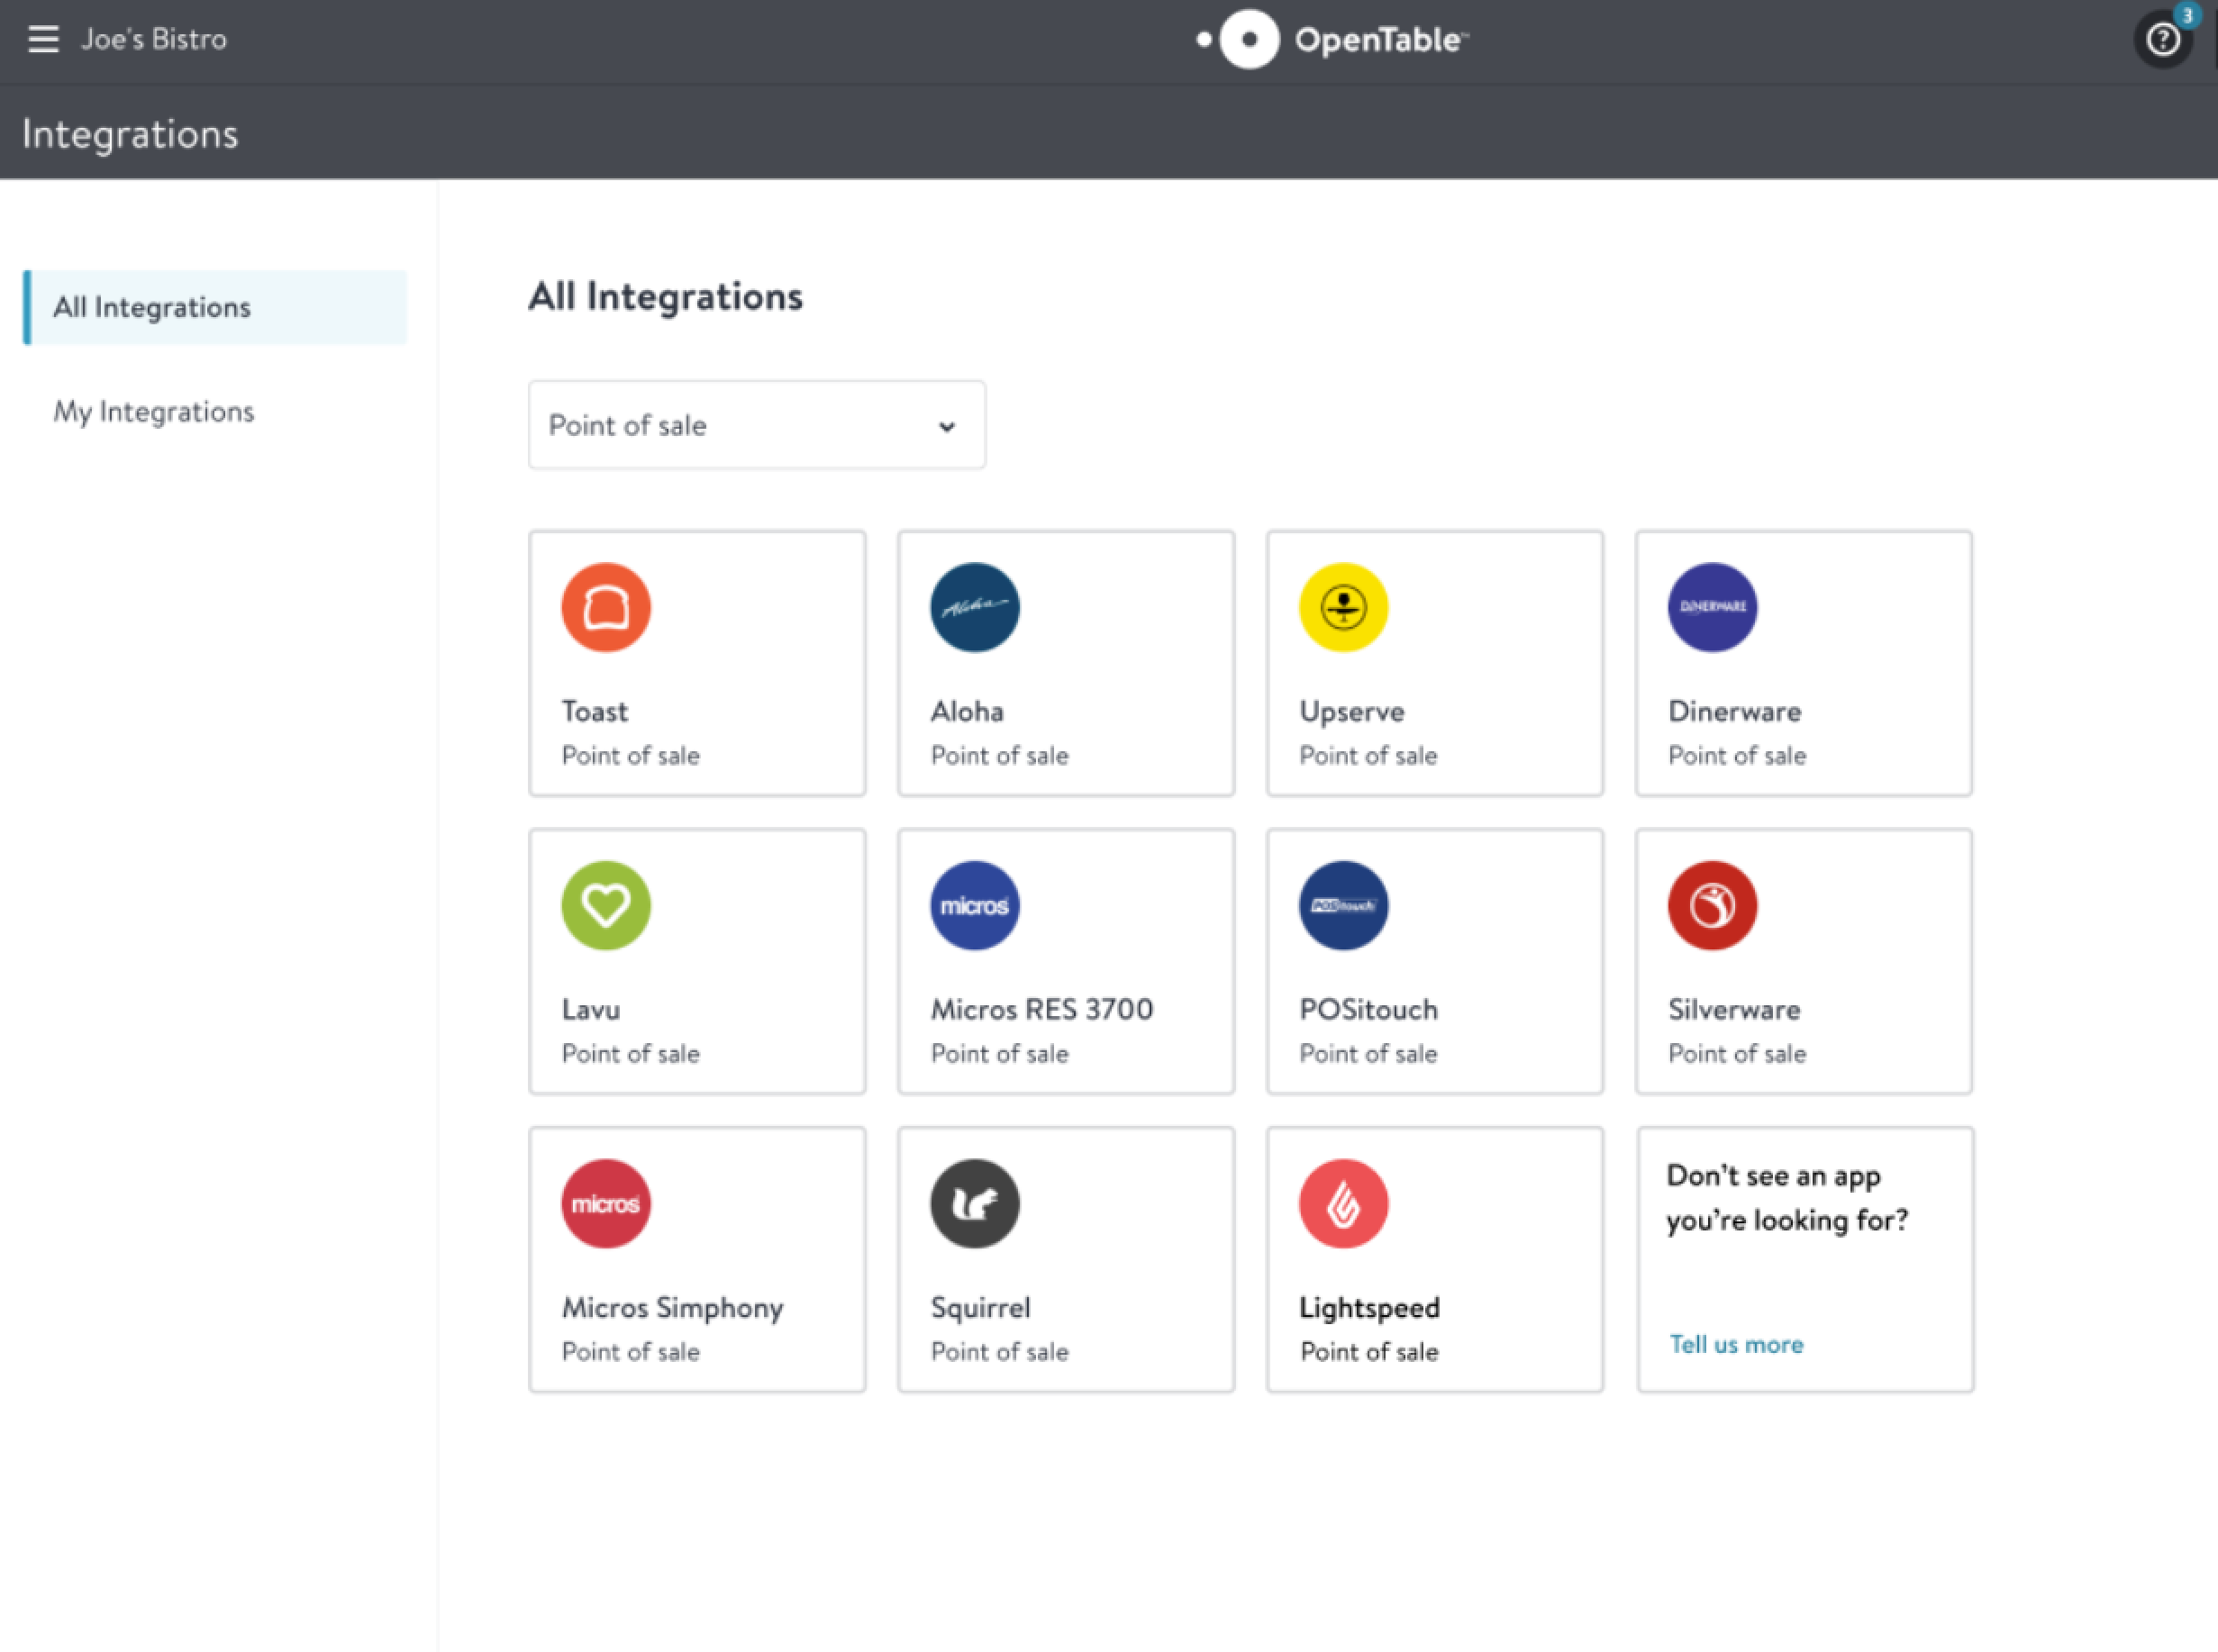This screenshot has width=2218, height=1652.
Task: Click the Silverware red logo icon
Action: coord(1713,905)
